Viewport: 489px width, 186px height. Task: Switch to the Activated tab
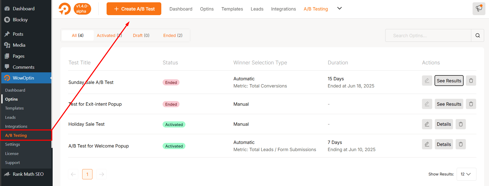[109, 35]
